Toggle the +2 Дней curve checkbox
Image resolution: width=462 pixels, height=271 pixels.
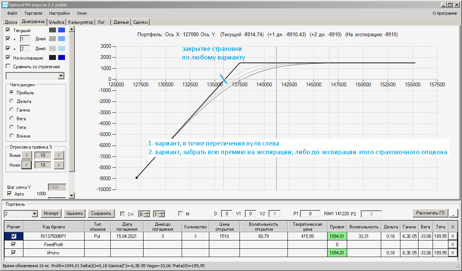8,48
